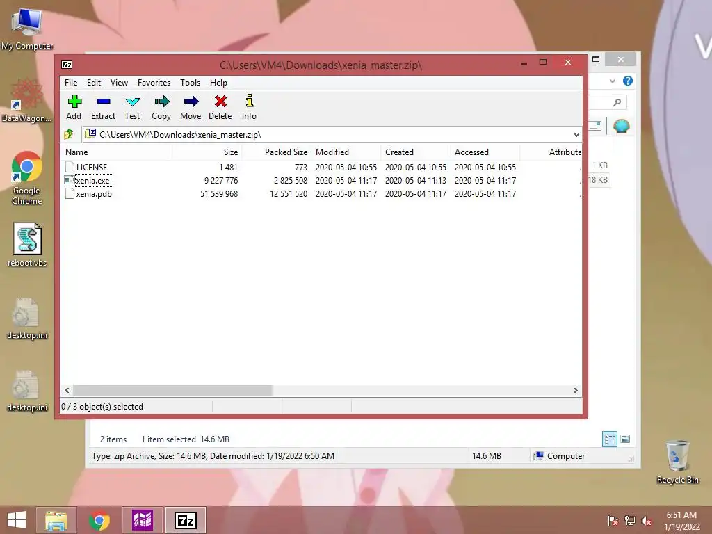The height and width of the screenshot is (534, 712).
Task: Click the muted volume tray icon
Action: coord(646,521)
